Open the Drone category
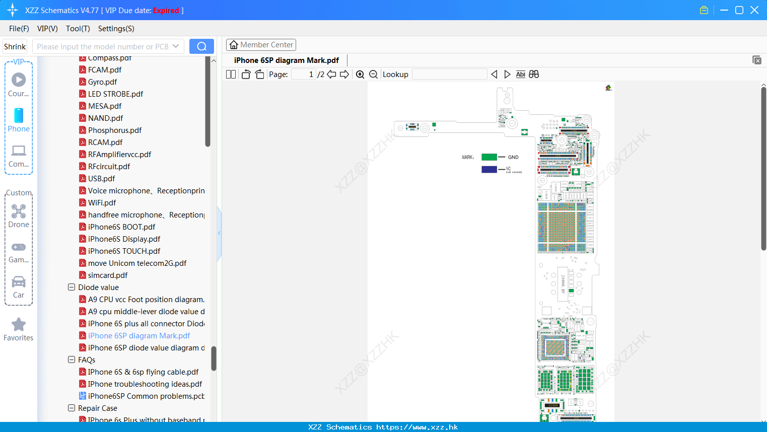 tap(19, 216)
